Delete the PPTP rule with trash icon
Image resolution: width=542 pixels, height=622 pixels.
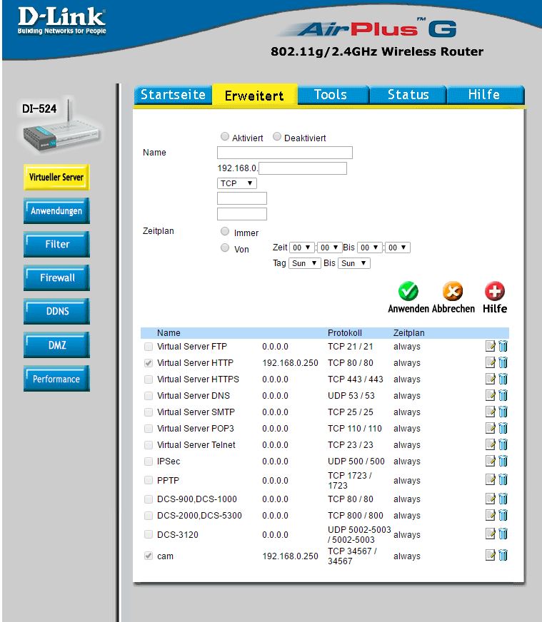pyautogui.click(x=503, y=481)
